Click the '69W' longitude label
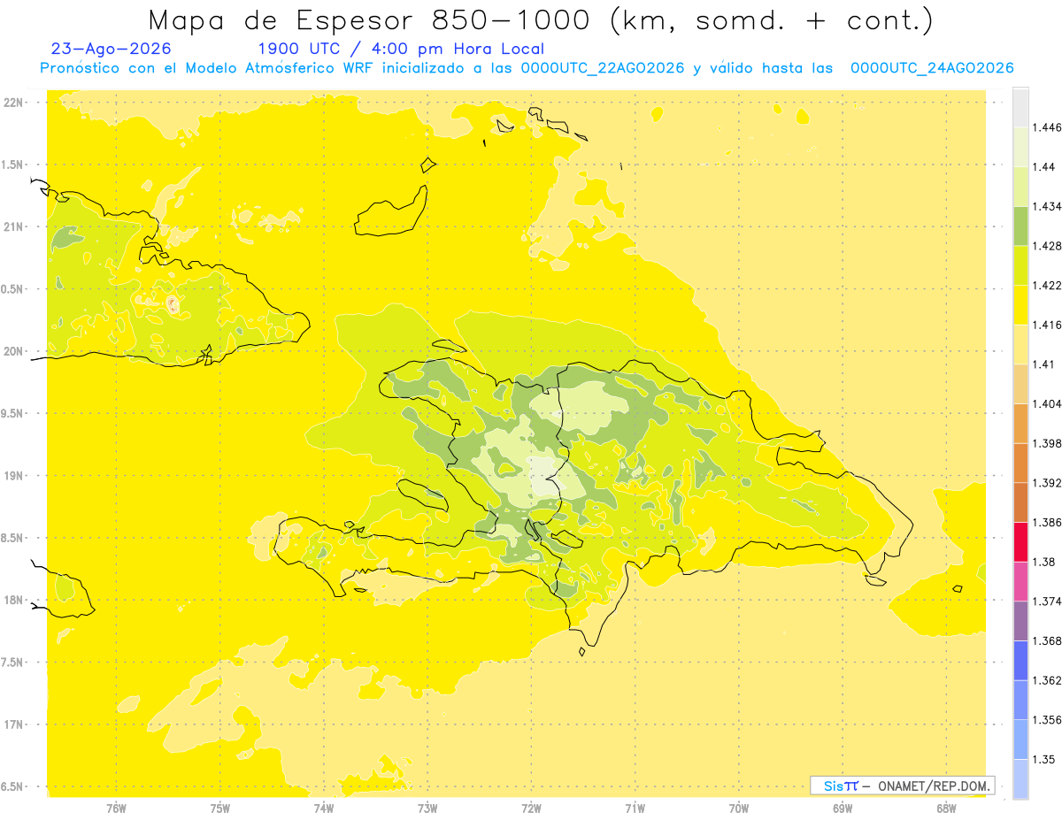 click(x=843, y=809)
